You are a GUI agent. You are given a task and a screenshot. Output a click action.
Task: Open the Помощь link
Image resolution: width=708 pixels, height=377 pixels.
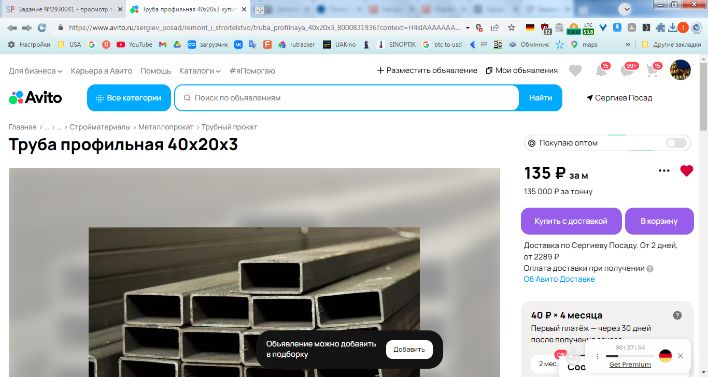pyautogui.click(x=155, y=70)
